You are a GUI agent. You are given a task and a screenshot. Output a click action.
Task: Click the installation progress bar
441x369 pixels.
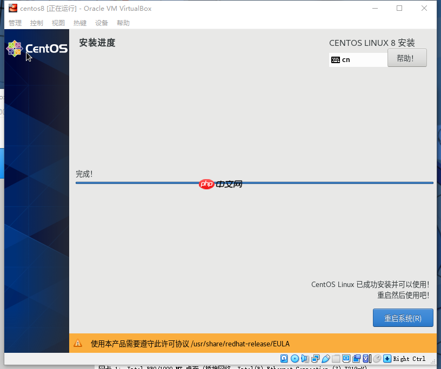(x=254, y=182)
